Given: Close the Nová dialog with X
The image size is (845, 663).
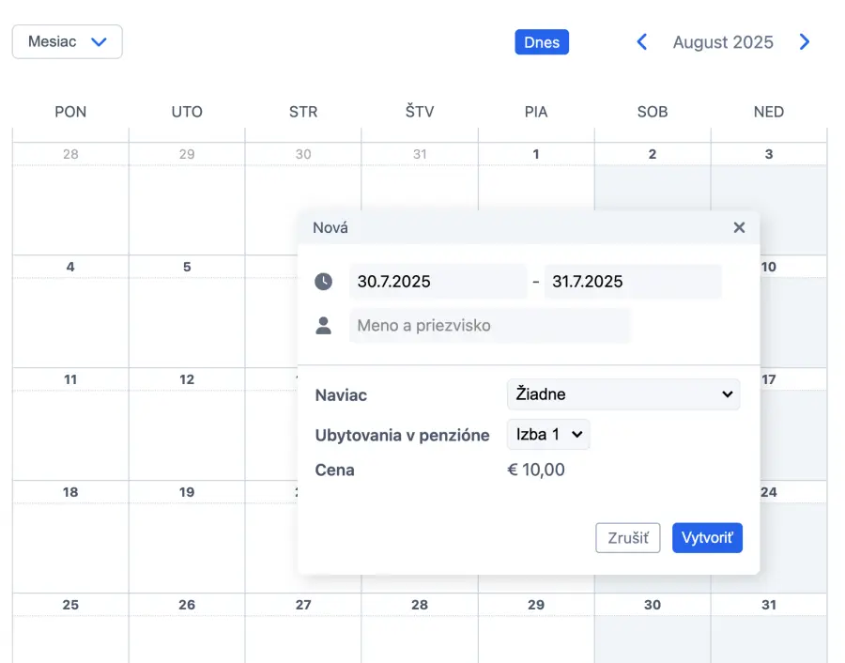Looking at the screenshot, I should [739, 227].
